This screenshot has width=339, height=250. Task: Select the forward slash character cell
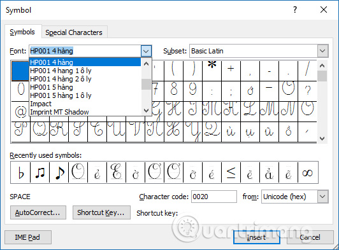pos(307,71)
